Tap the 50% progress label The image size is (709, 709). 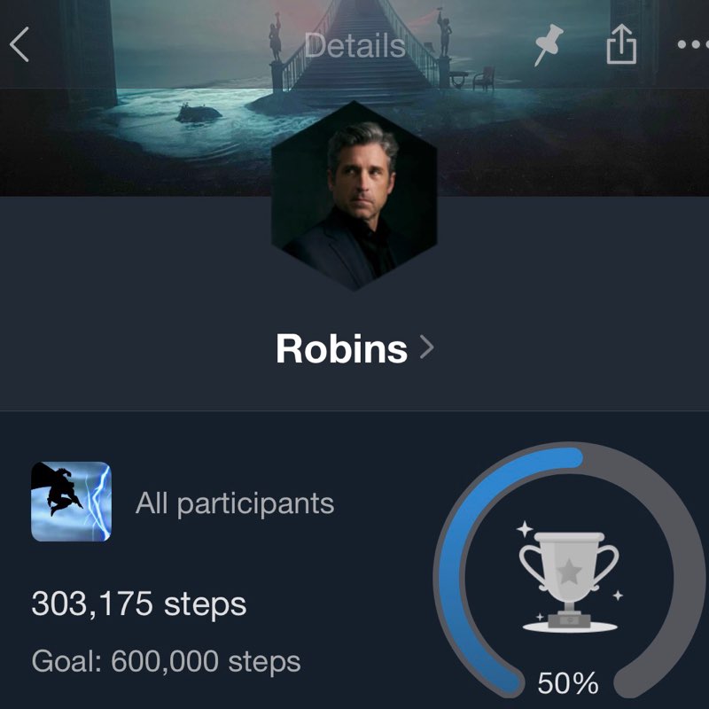click(568, 682)
